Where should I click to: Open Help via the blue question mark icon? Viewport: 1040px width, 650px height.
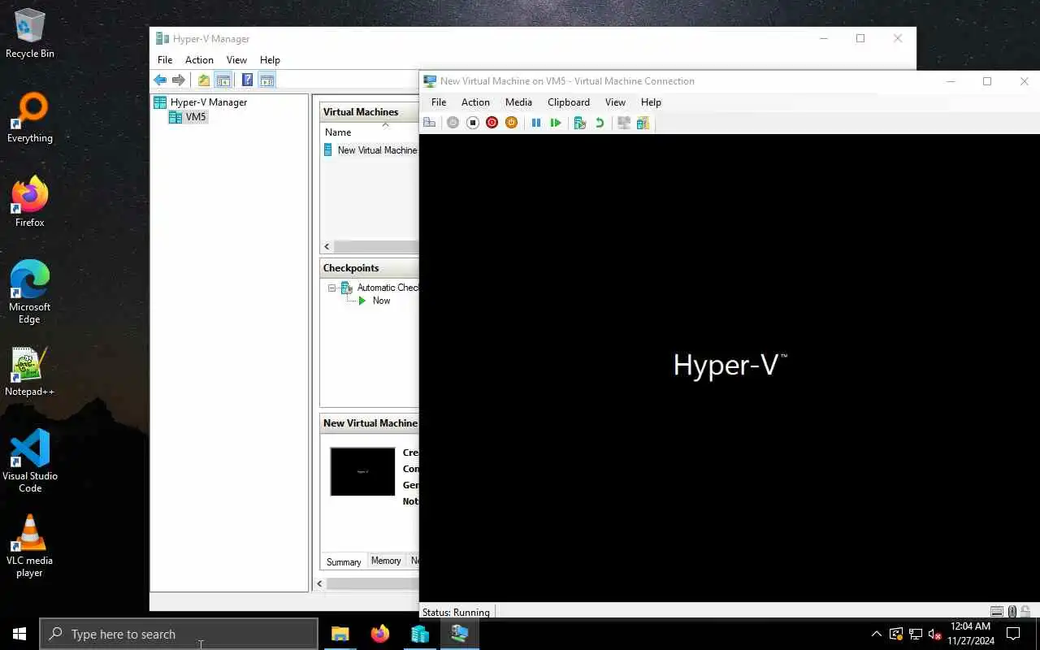pos(247,80)
